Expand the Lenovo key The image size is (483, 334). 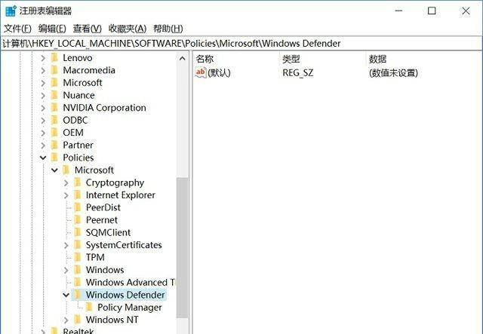(43, 58)
